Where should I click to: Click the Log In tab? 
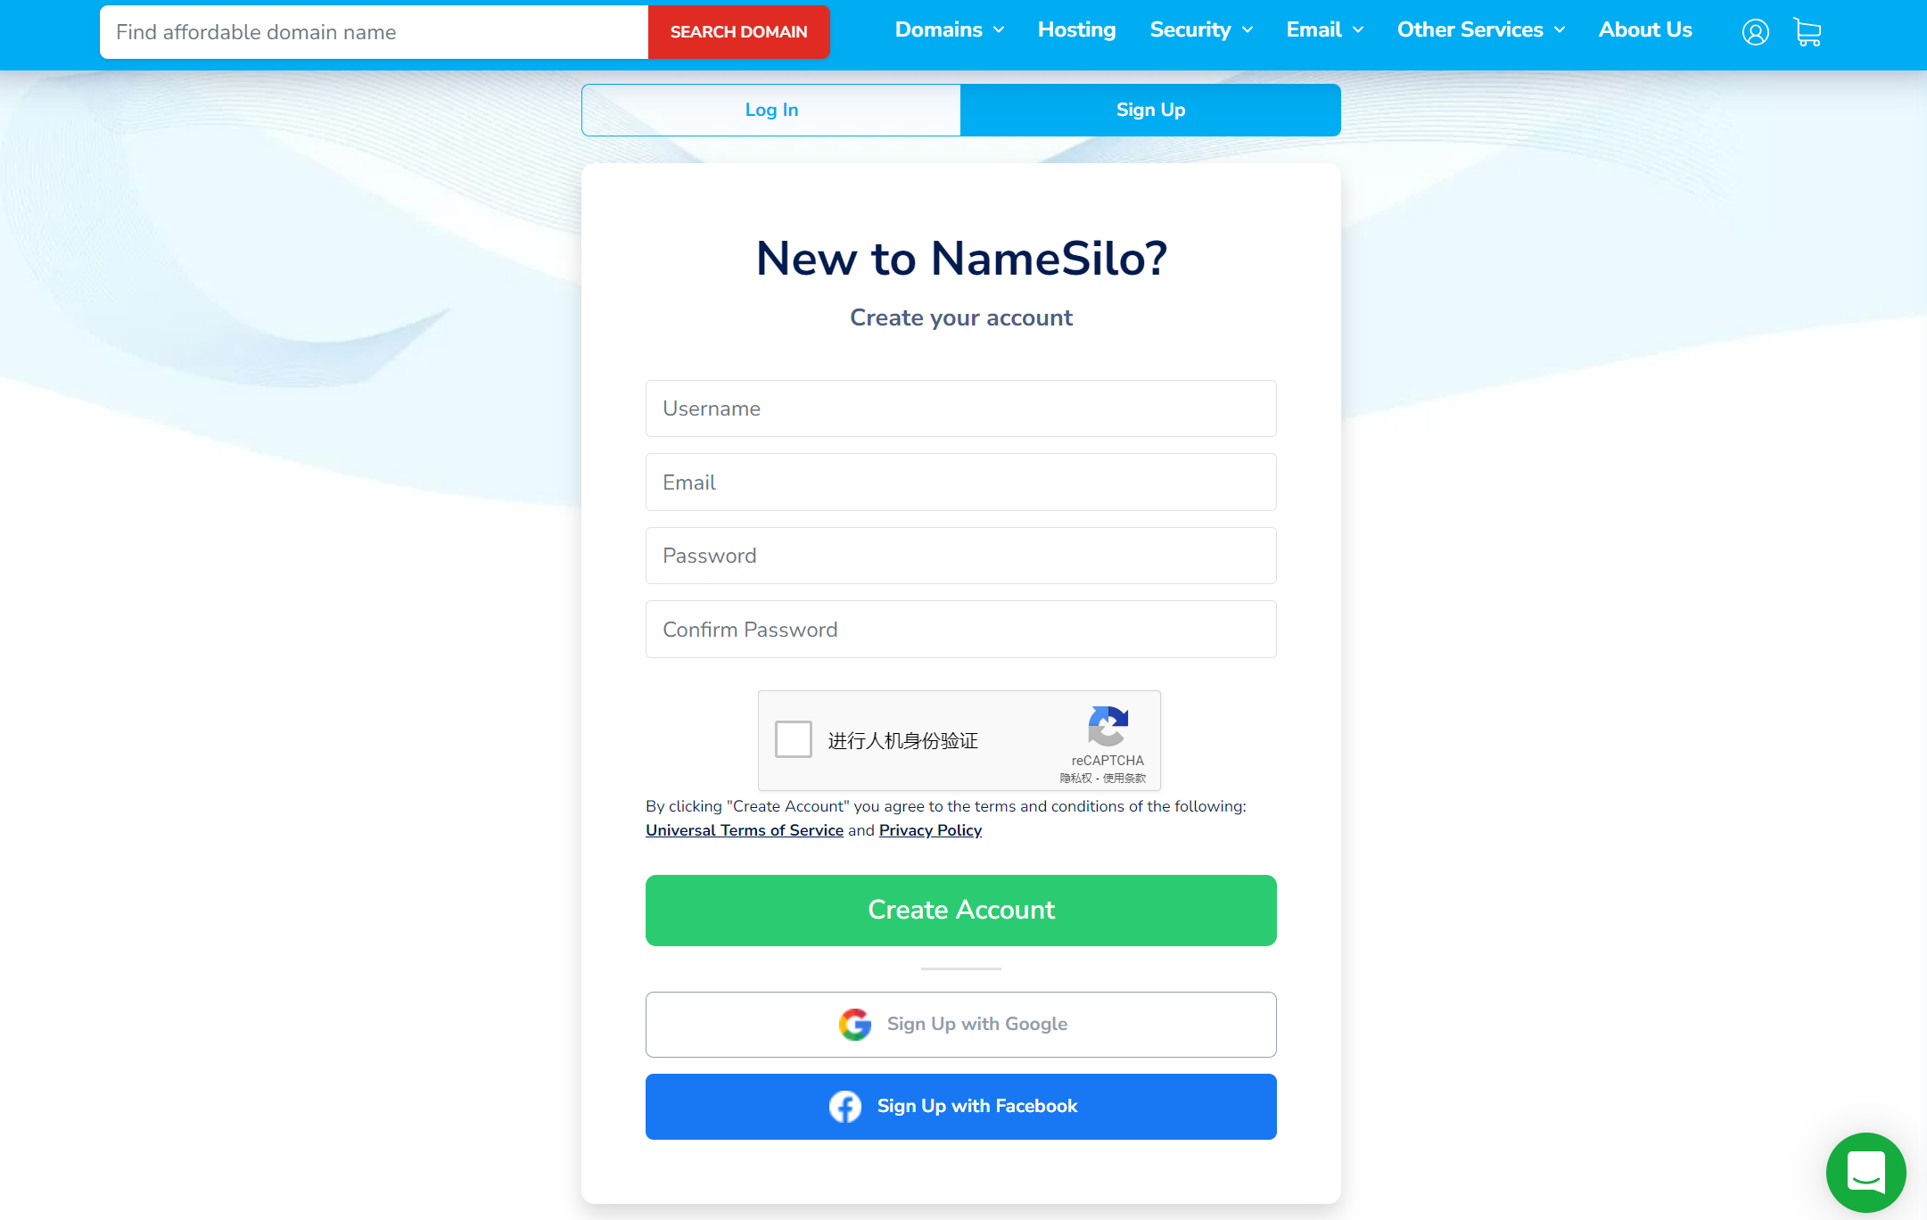pyautogui.click(x=771, y=110)
